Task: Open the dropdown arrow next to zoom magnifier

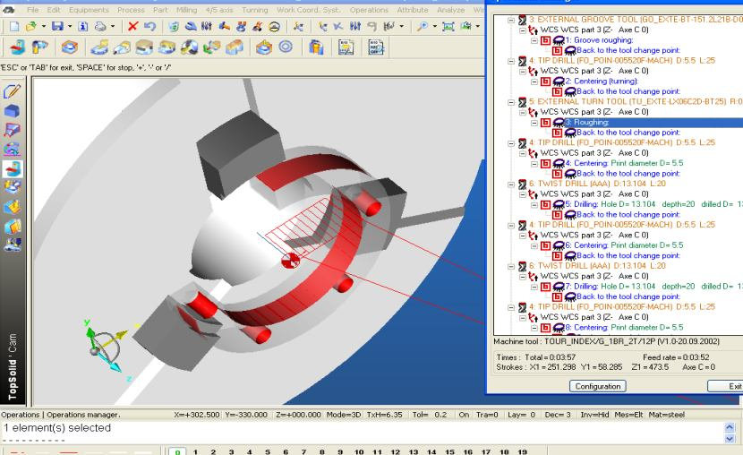Action: [x=435, y=27]
